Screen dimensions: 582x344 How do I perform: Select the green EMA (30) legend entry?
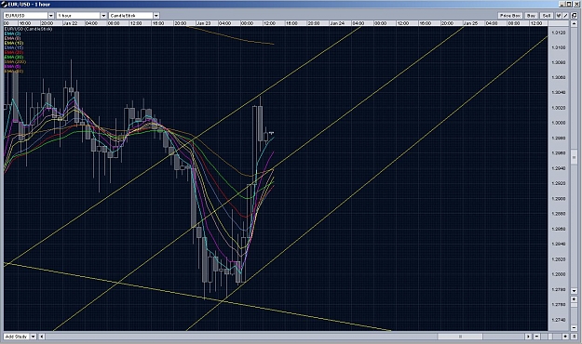[x=14, y=57]
